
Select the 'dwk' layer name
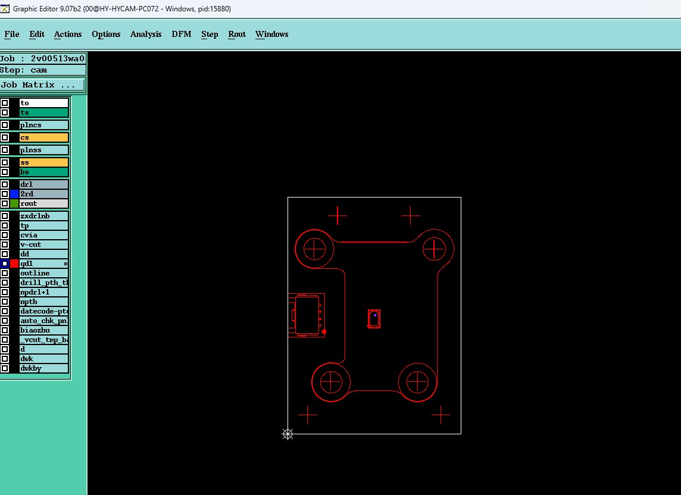[44, 359]
